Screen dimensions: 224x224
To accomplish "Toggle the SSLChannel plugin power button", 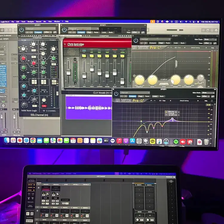I will (22, 30).
